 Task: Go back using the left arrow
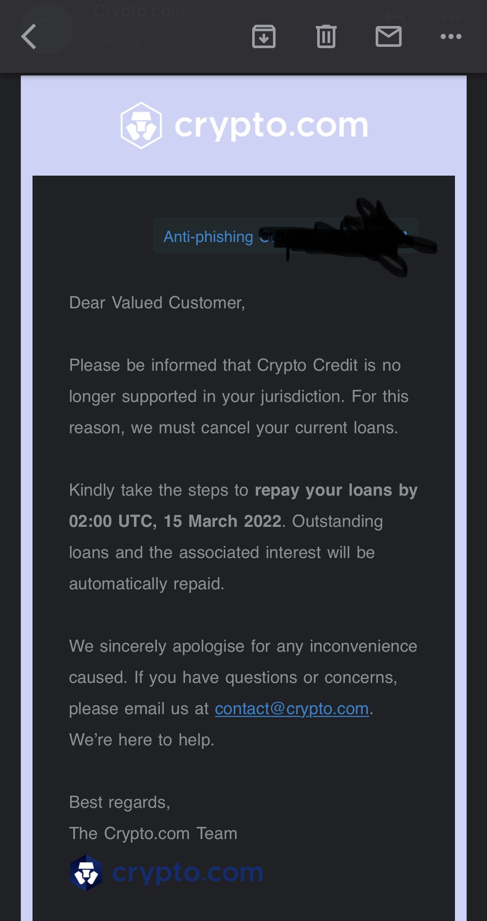pos(29,36)
